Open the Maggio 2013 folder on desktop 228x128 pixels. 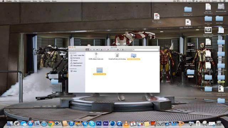click(x=55, y=84)
